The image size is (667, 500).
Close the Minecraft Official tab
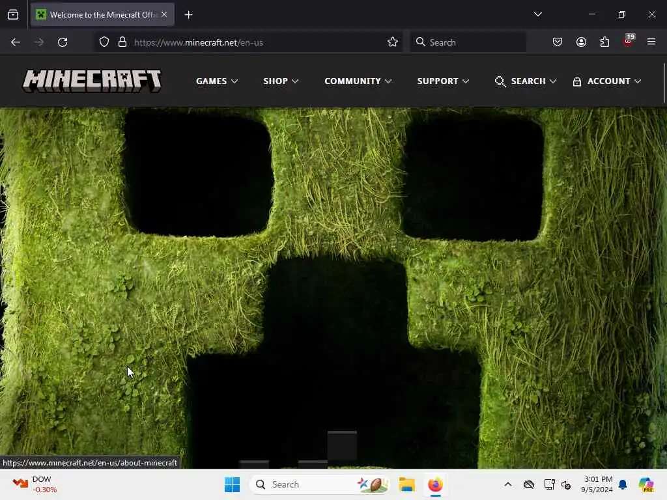click(x=164, y=15)
